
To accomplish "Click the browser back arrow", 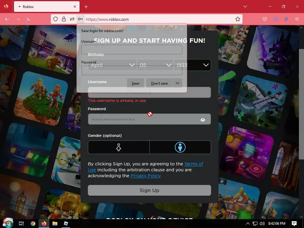I will (7, 19).
